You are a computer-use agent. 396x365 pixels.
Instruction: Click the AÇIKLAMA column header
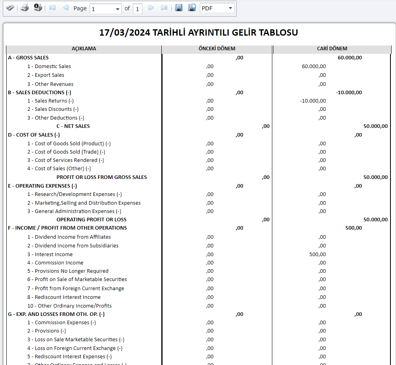pyautogui.click(x=84, y=49)
